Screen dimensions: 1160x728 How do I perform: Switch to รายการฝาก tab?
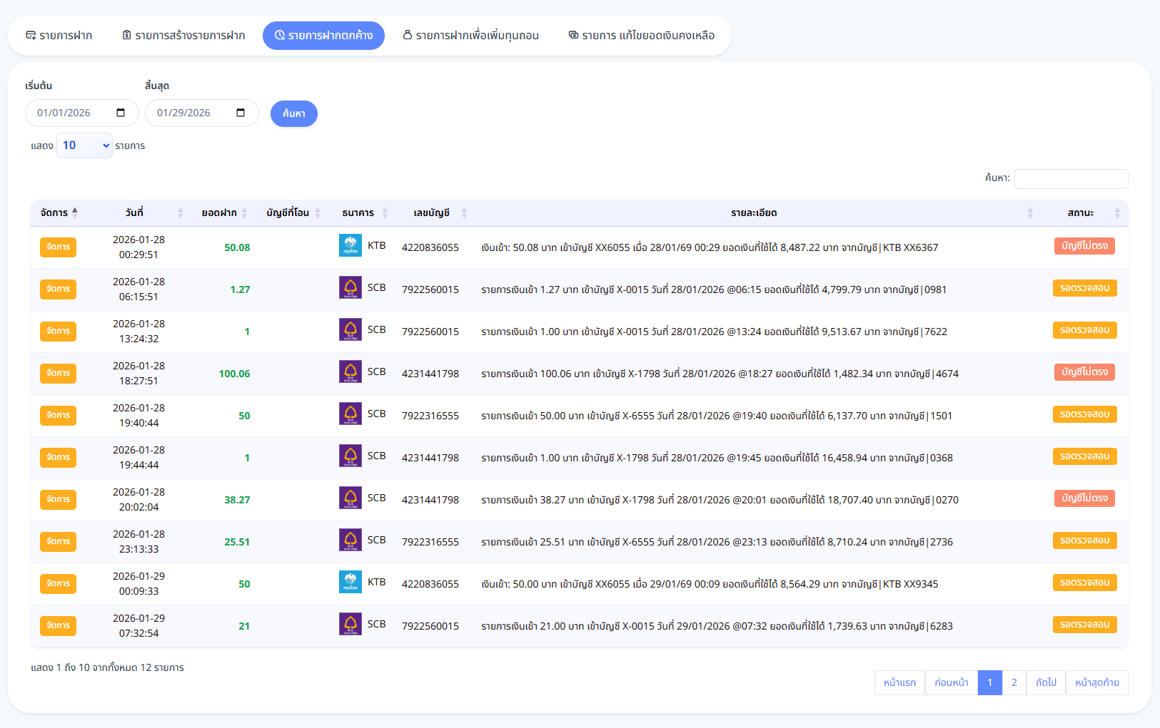tap(59, 36)
